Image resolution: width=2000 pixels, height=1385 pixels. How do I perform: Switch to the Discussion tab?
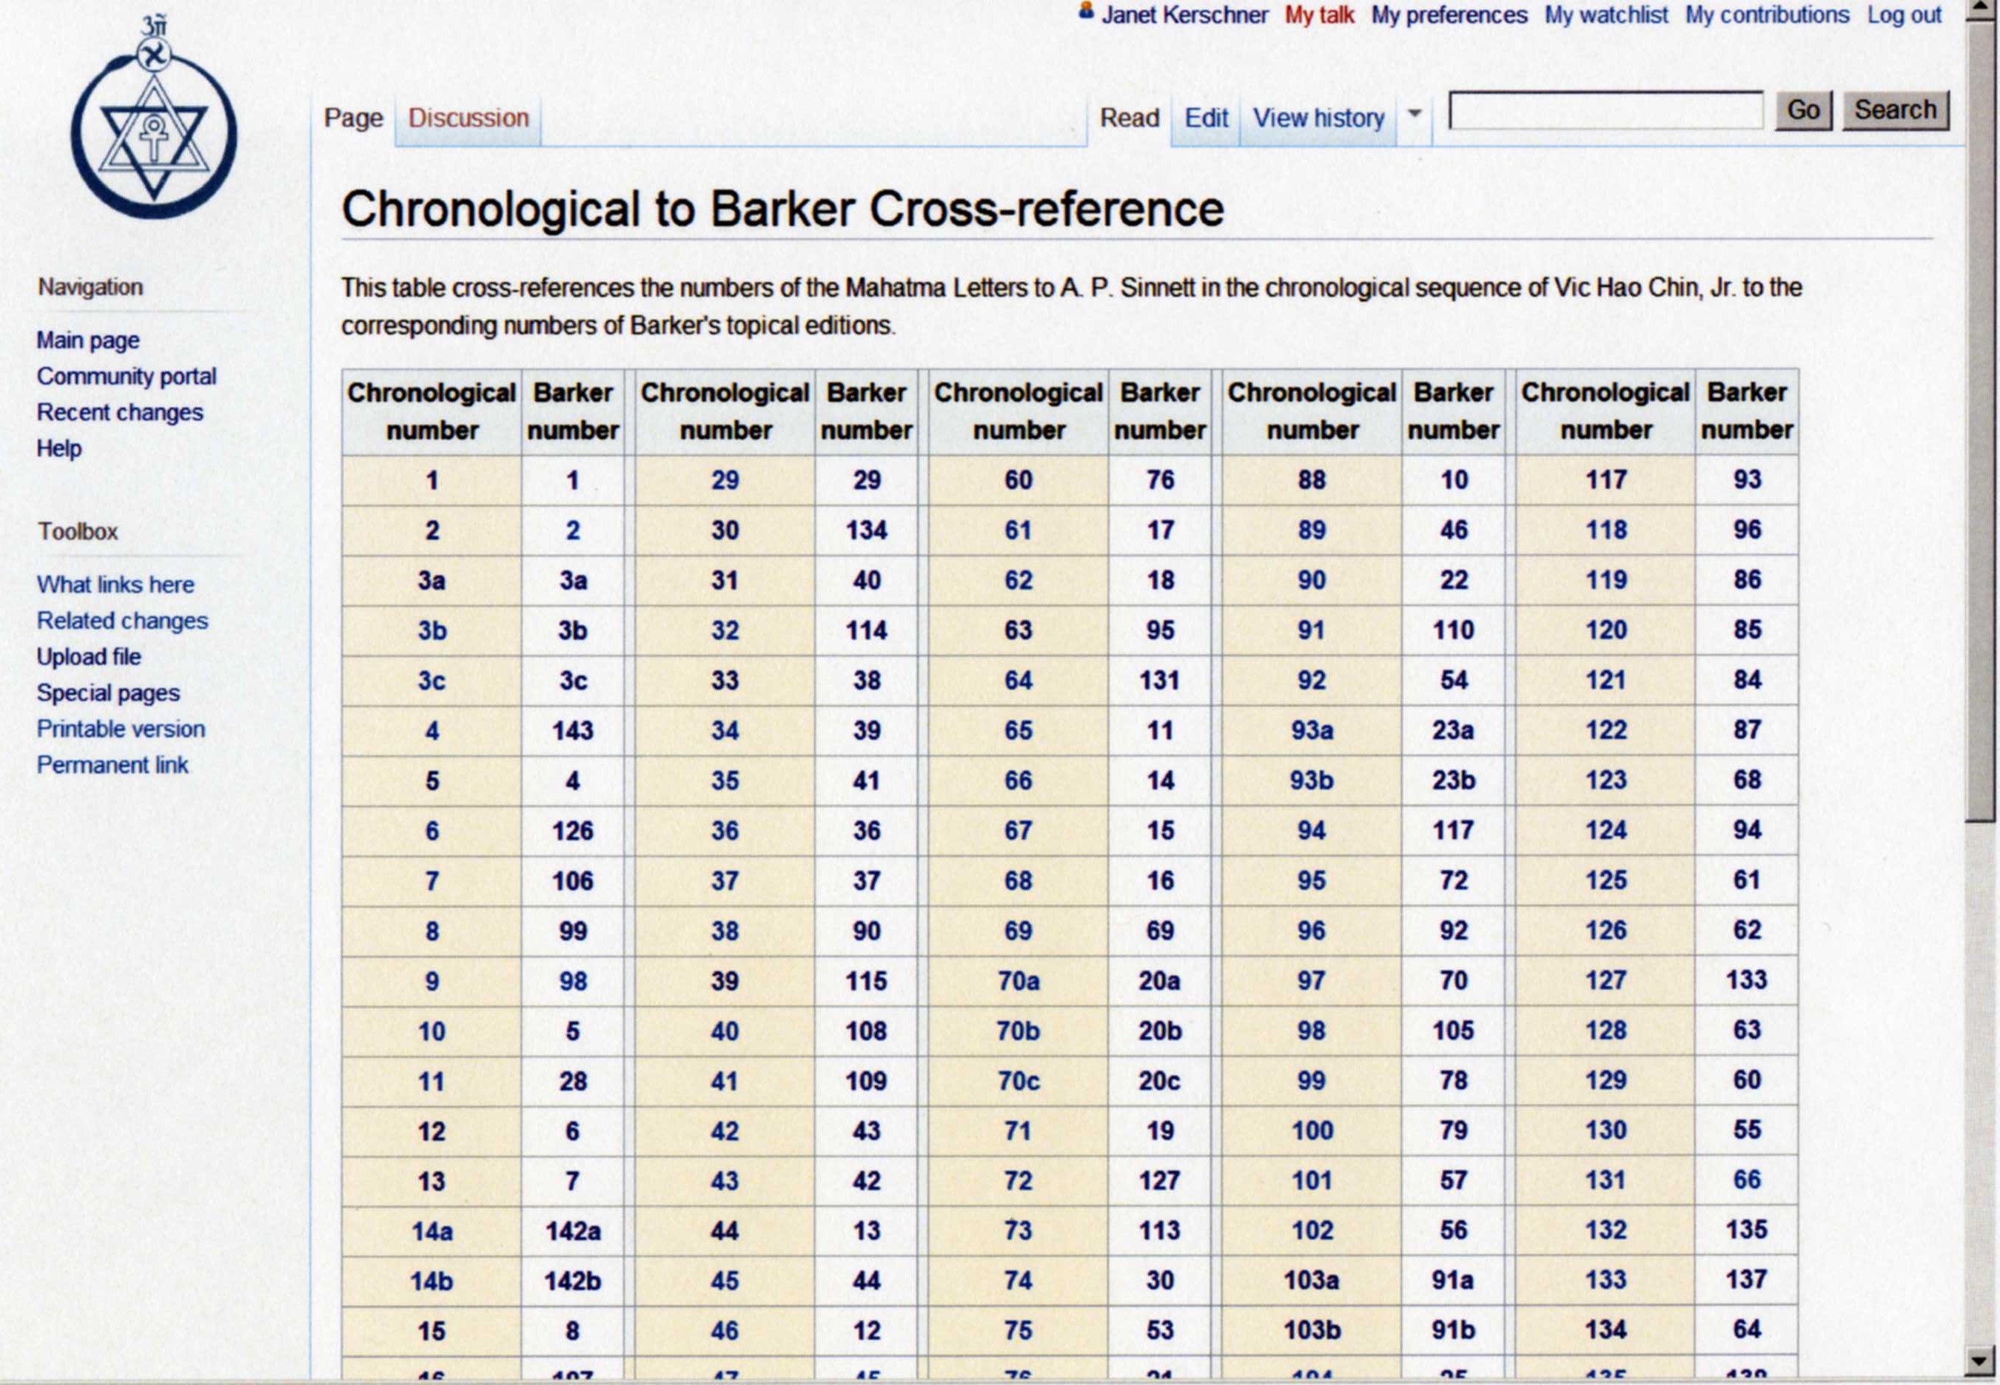[468, 118]
